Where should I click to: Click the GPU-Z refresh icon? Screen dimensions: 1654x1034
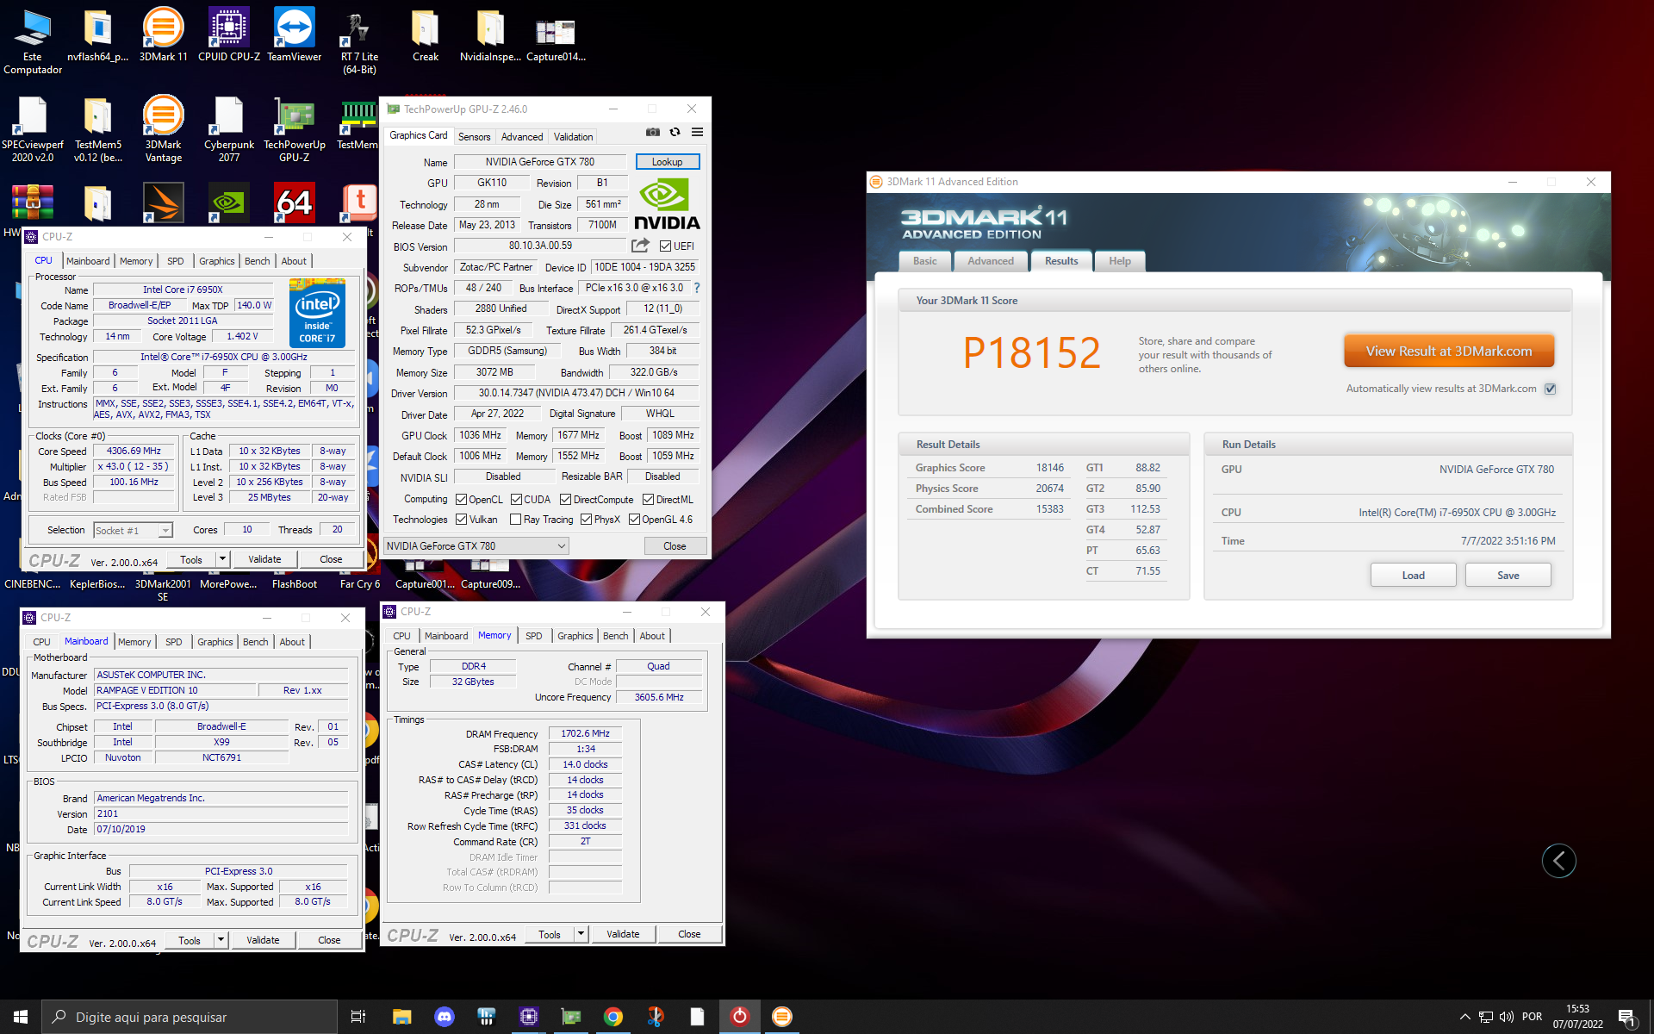point(675,133)
